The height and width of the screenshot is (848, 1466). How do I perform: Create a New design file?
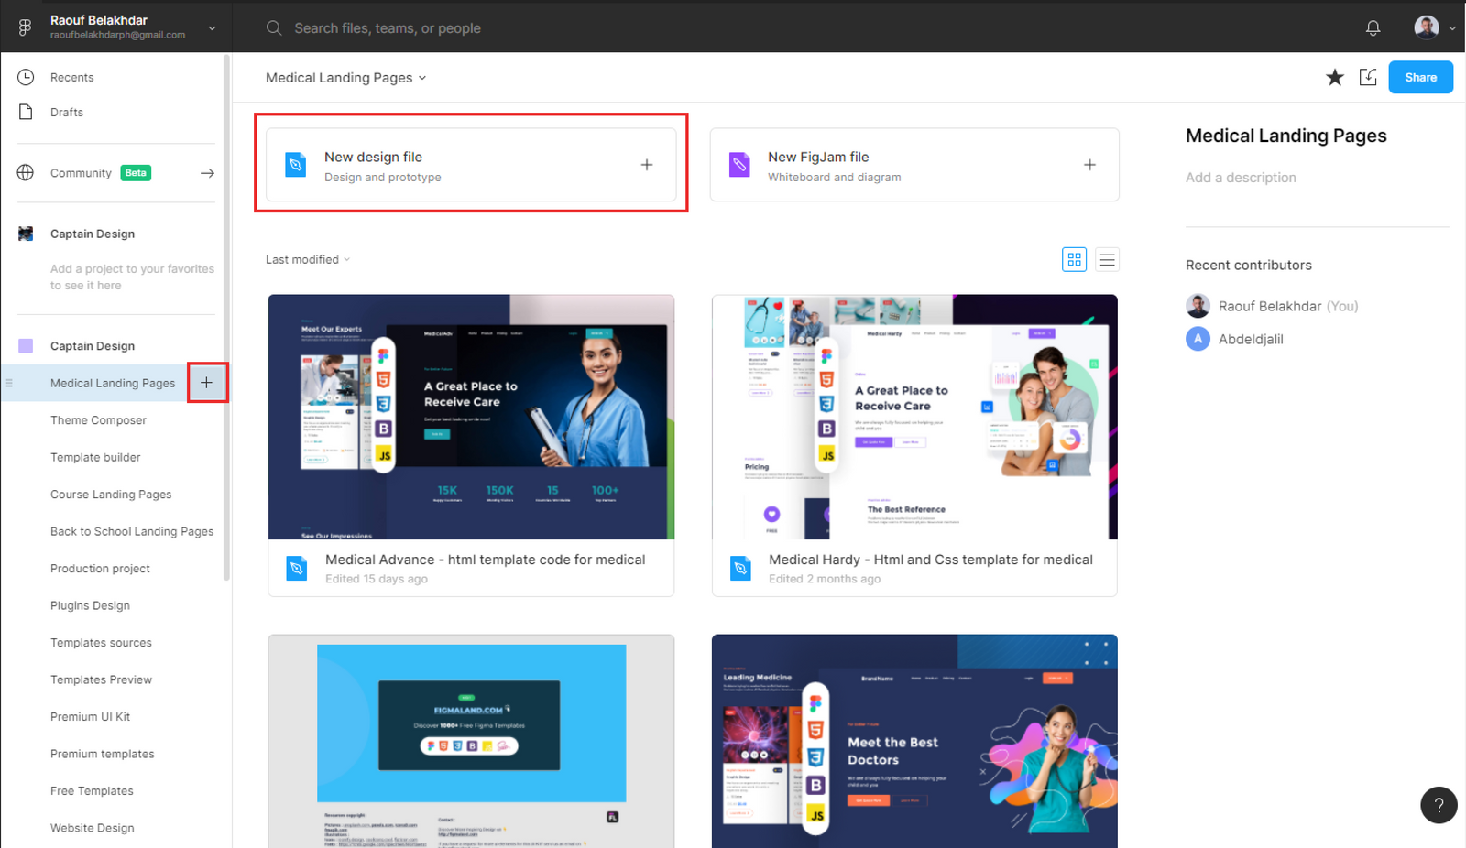470,165
